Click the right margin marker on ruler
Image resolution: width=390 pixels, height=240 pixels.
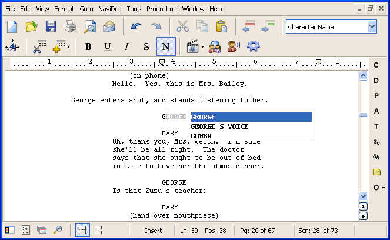[x=318, y=61]
